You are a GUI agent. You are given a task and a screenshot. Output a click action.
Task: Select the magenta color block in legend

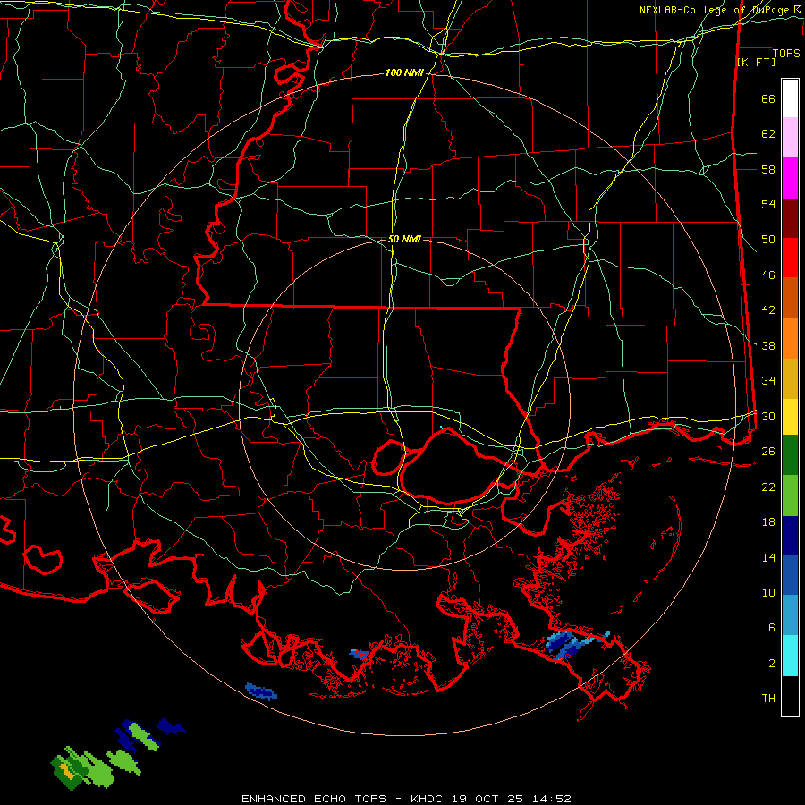[790, 178]
